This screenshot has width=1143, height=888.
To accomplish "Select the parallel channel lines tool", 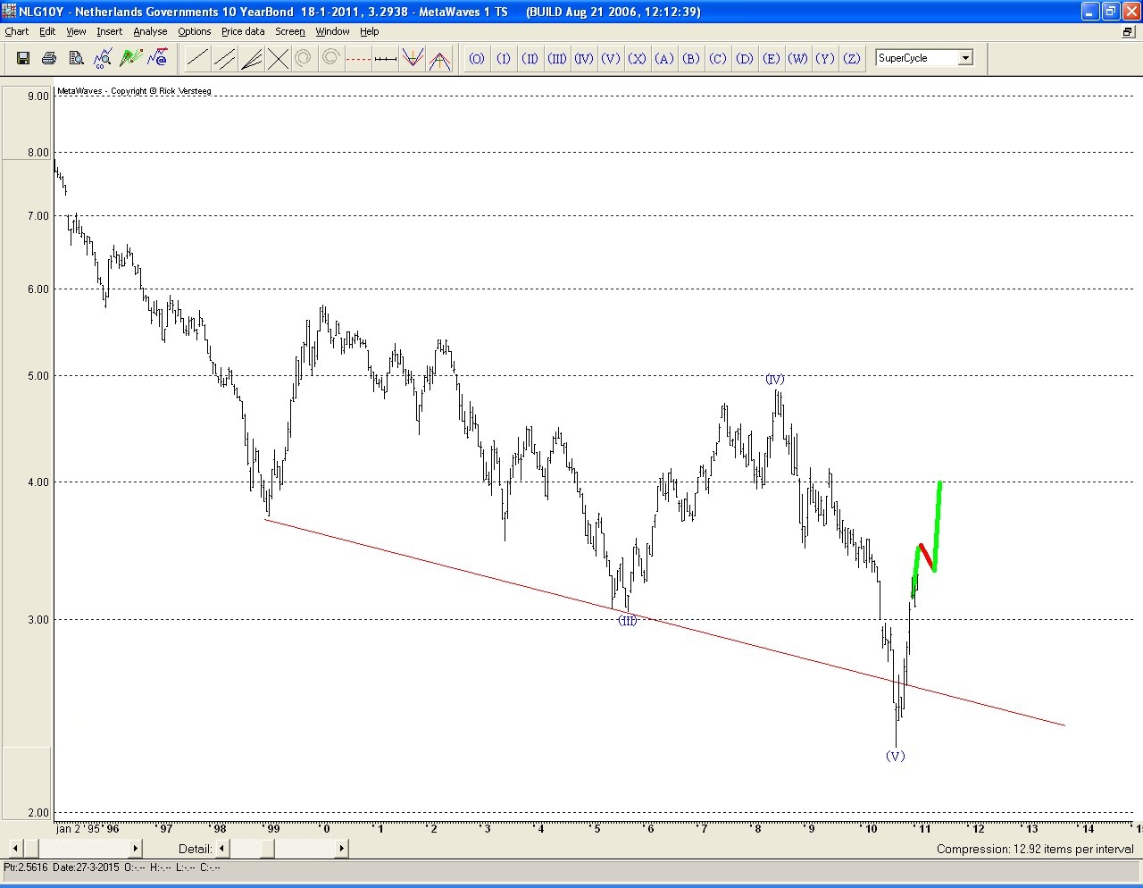I will click(x=224, y=59).
